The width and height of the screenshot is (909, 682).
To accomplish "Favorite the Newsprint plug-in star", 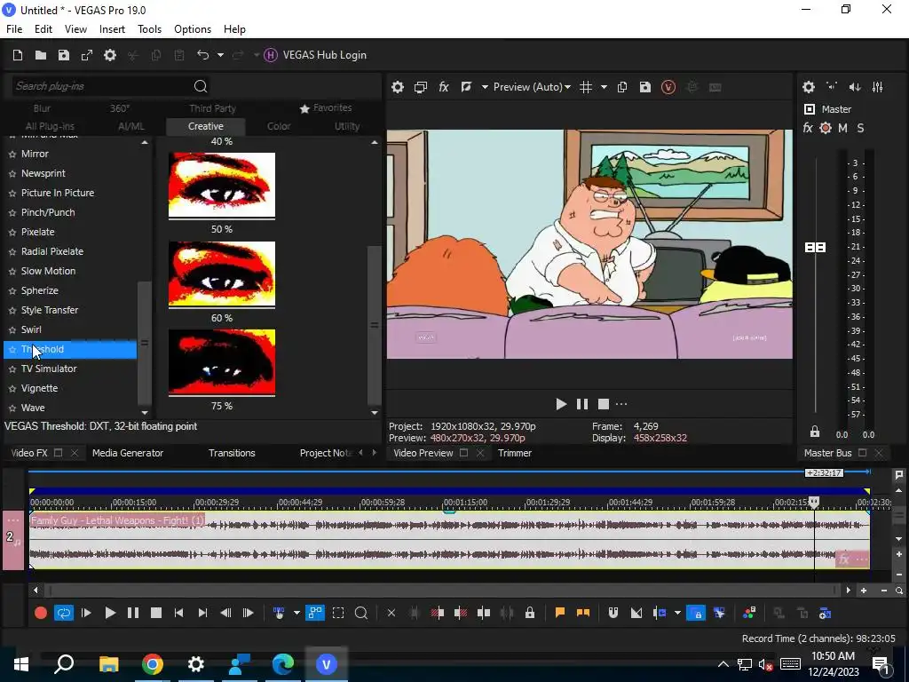I will point(12,174).
